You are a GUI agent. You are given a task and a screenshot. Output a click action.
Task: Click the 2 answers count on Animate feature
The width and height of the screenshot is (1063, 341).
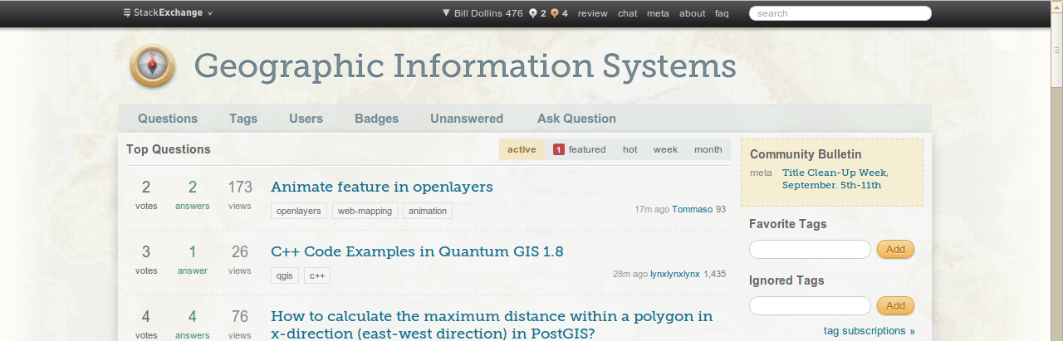point(193,194)
